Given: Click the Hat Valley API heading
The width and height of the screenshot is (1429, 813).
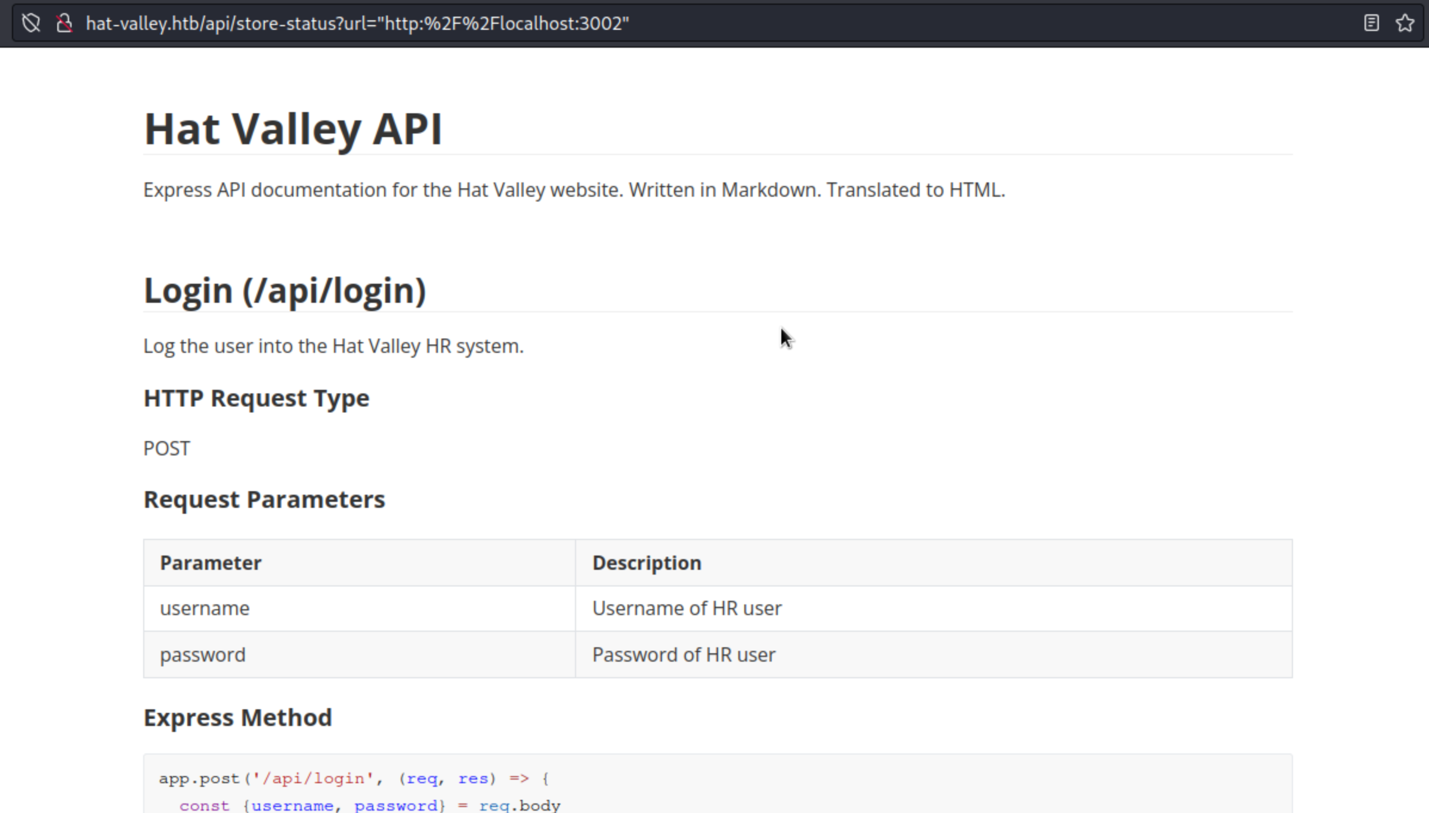Looking at the screenshot, I should pyautogui.click(x=293, y=129).
